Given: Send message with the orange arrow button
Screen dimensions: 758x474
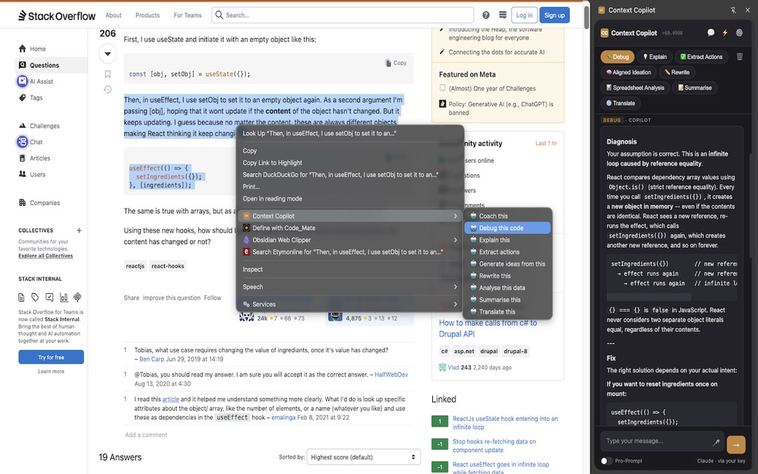Looking at the screenshot, I should pos(735,445).
